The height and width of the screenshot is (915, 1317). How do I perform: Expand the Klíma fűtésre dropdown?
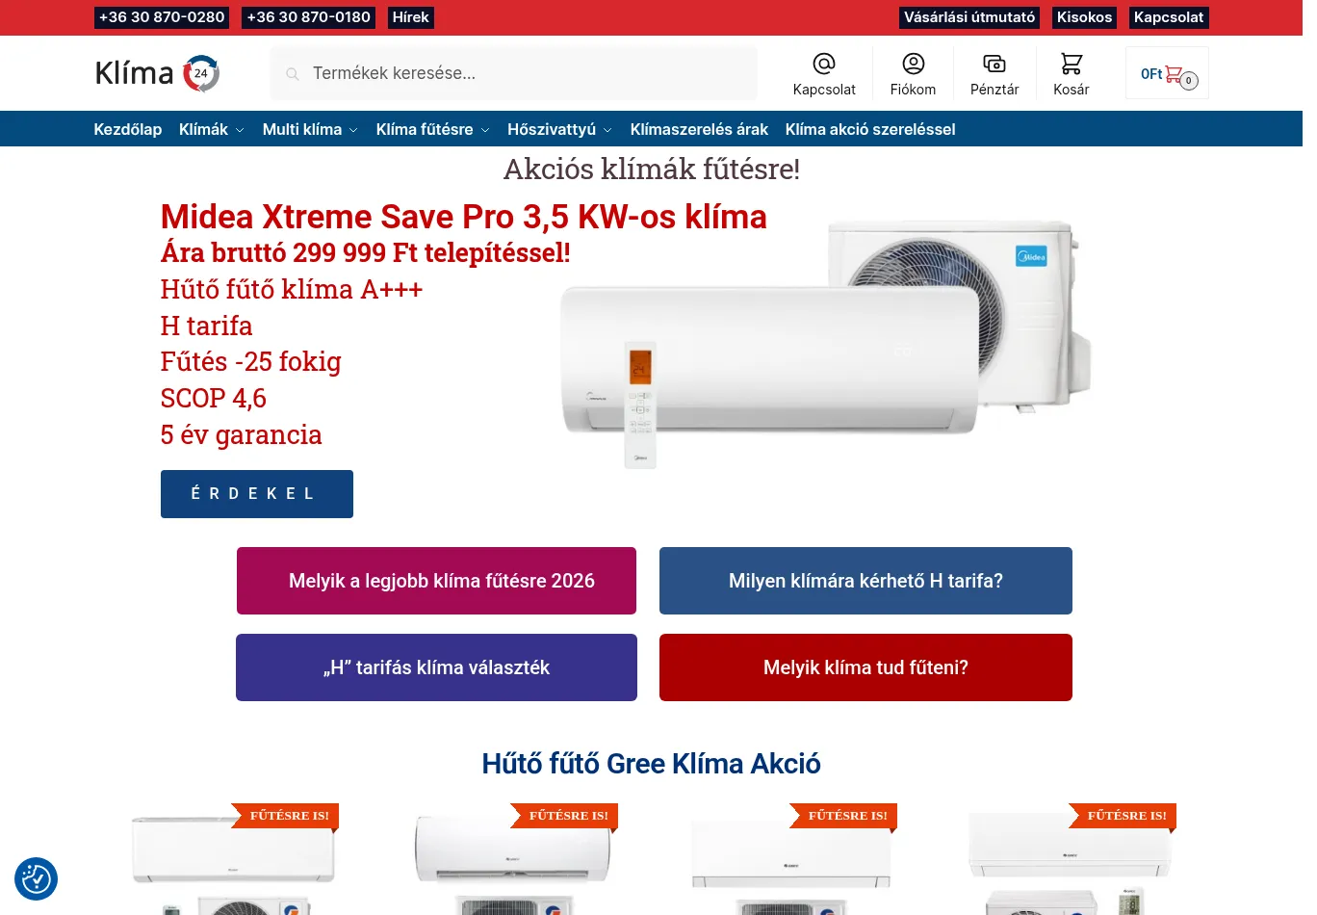(x=432, y=129)
